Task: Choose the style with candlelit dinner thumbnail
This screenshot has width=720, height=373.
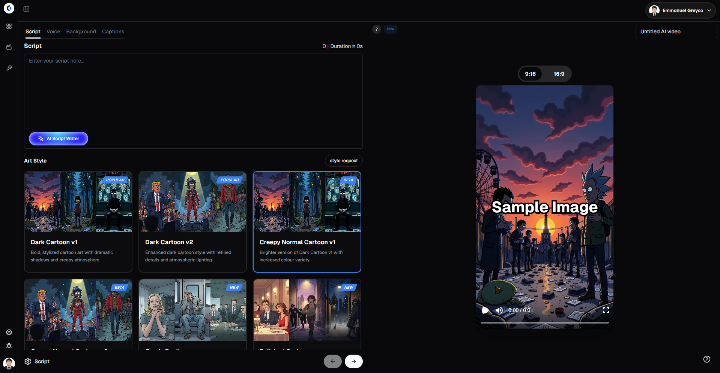Action: pyautogui.click(x=307, y=310)
